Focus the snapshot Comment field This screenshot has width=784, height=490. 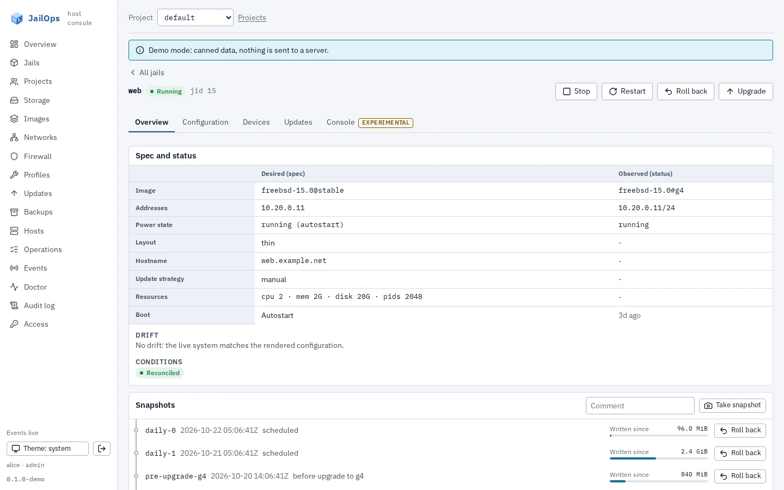click(x=640, y=406)
